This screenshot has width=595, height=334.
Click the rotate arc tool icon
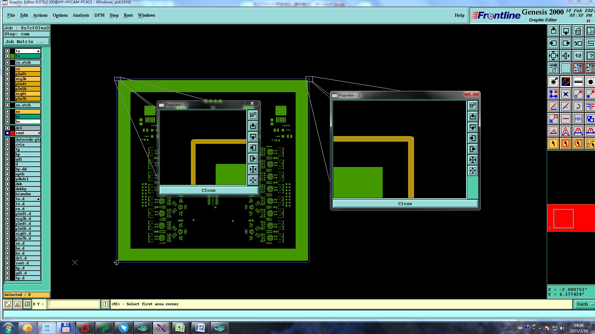[x=578, y=107]
